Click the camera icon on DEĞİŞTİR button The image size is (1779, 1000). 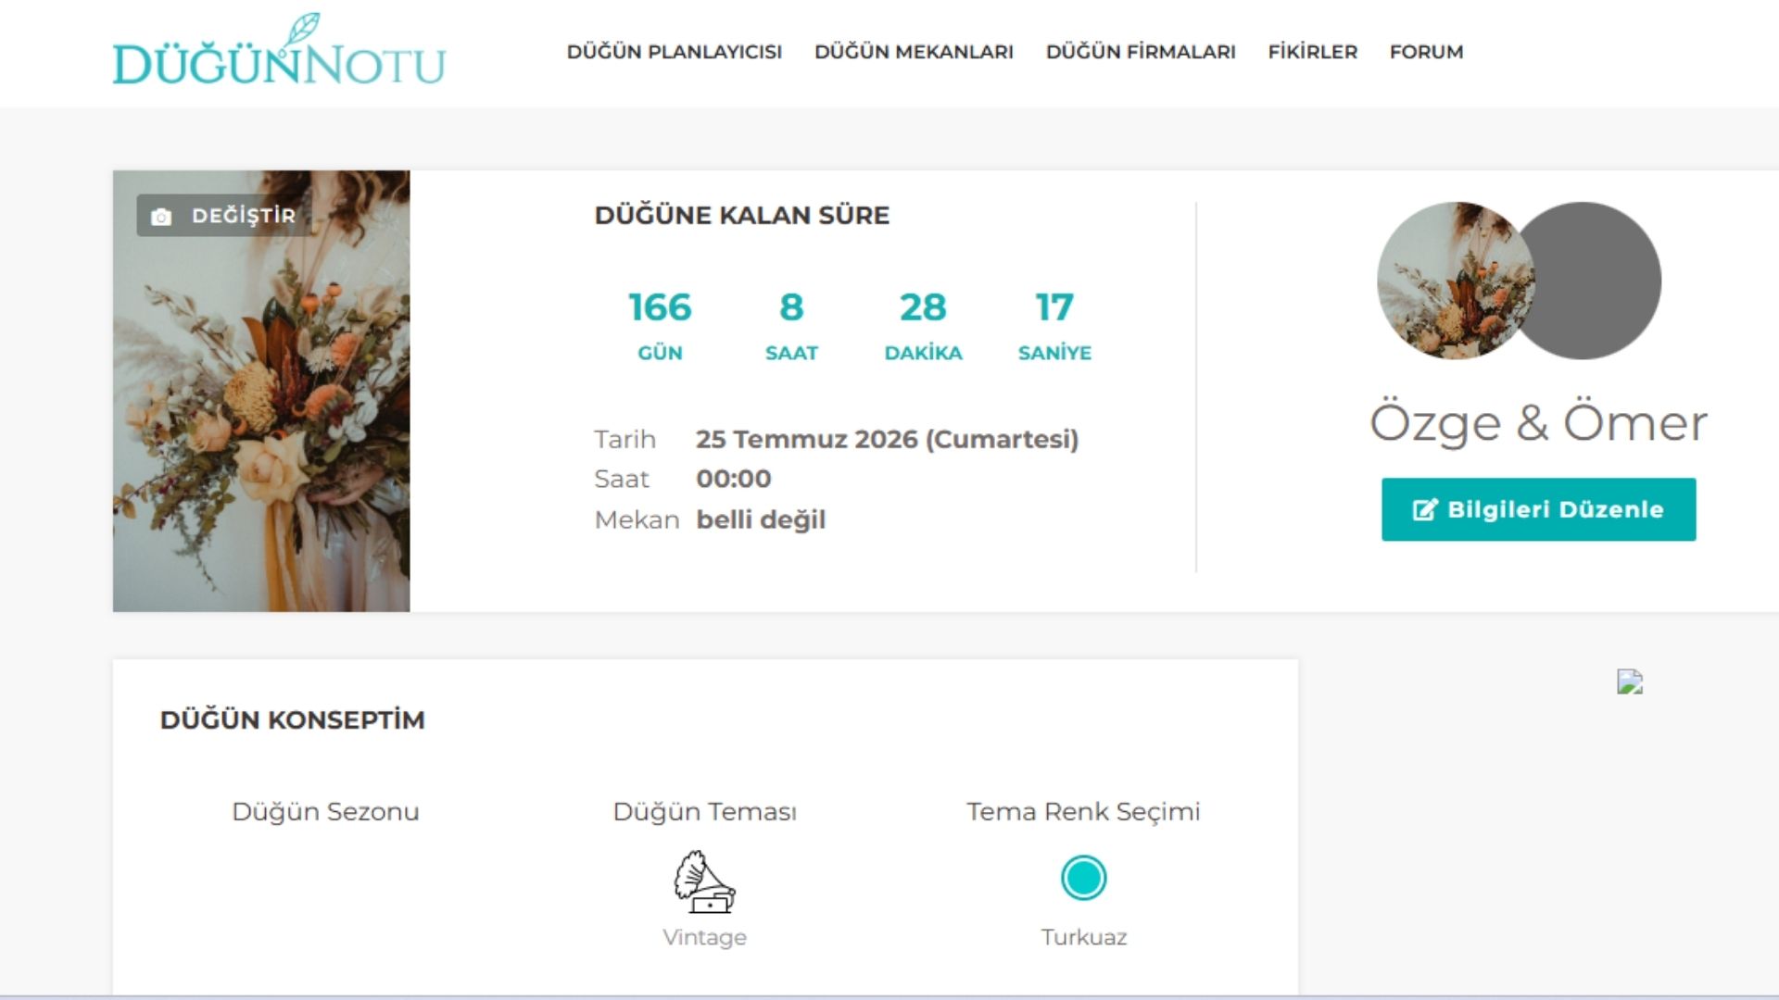(x=161, y=216)
